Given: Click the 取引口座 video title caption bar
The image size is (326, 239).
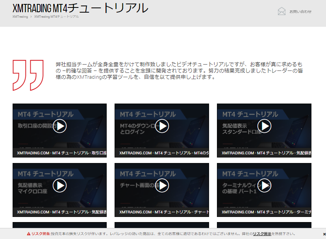Looking at the screenshot, I should [x=59, y=153].
